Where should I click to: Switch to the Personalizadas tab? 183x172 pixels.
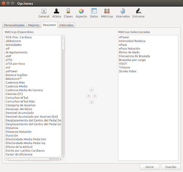coord(14,25)
